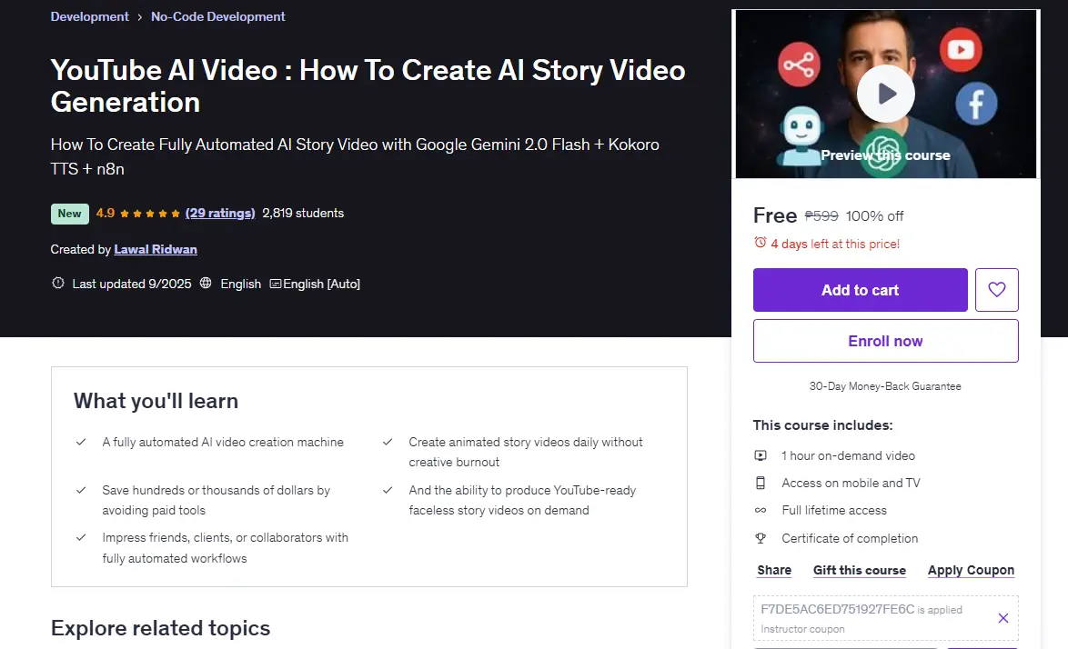
Task: Click the 2,819 students text
Action: [x=303, y=213]
